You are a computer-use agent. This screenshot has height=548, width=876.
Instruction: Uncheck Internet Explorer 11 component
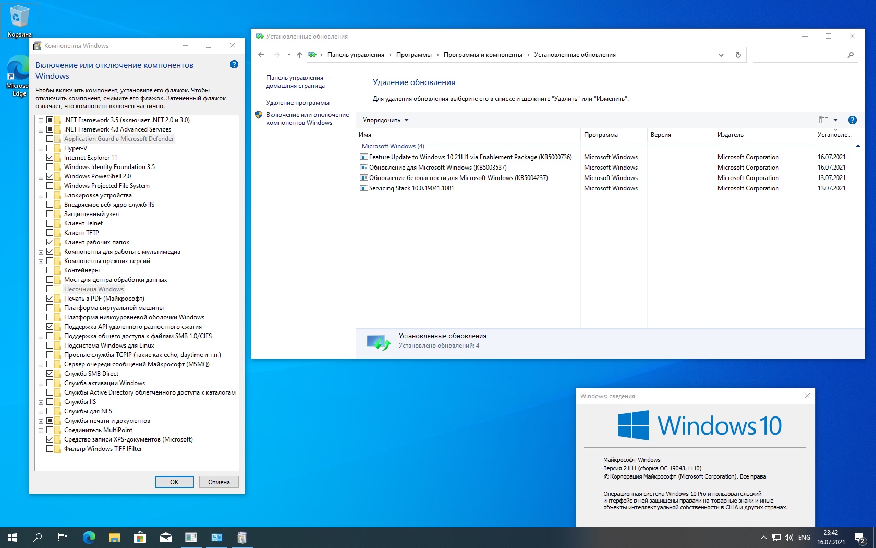click(x=50, y=158)
